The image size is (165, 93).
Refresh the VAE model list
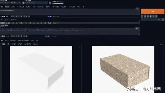coord(50,3)
